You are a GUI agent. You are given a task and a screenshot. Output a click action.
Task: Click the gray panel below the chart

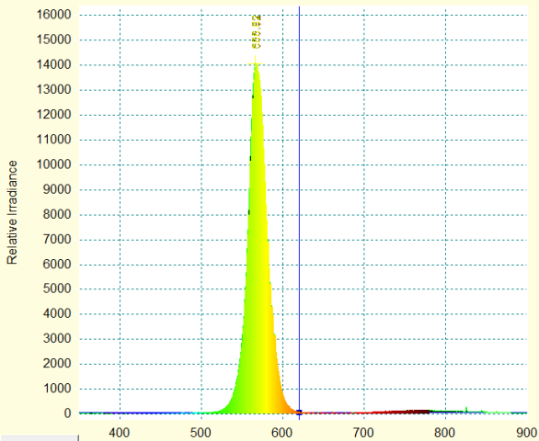(x=40, y=438)
